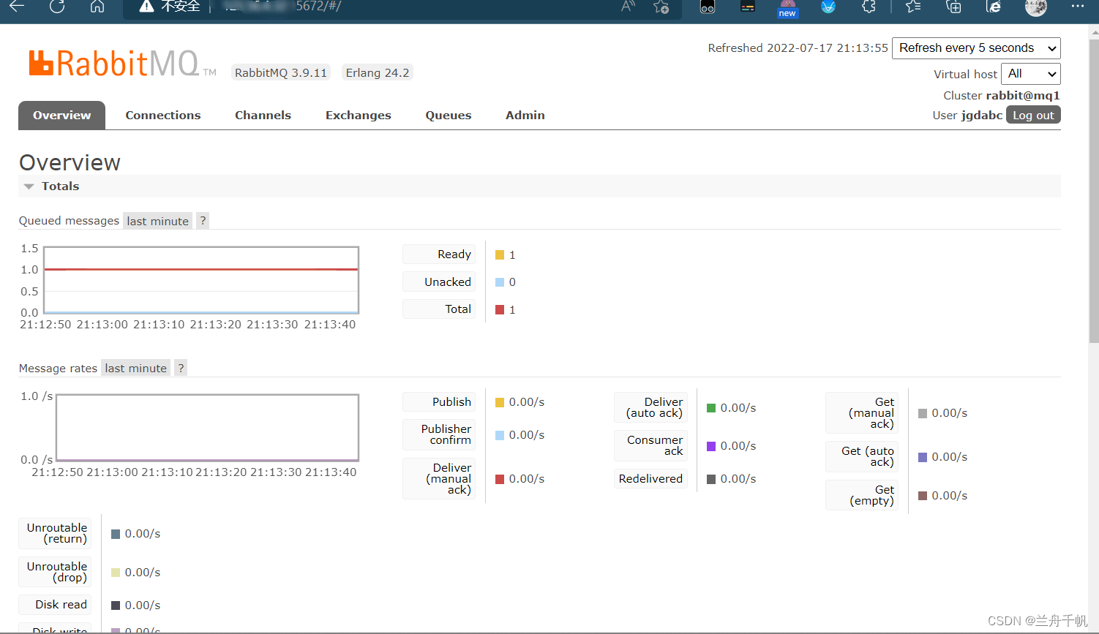Open the browser profile avatar
Viewport: 1099px width, 634px height.
point(1035,7)
